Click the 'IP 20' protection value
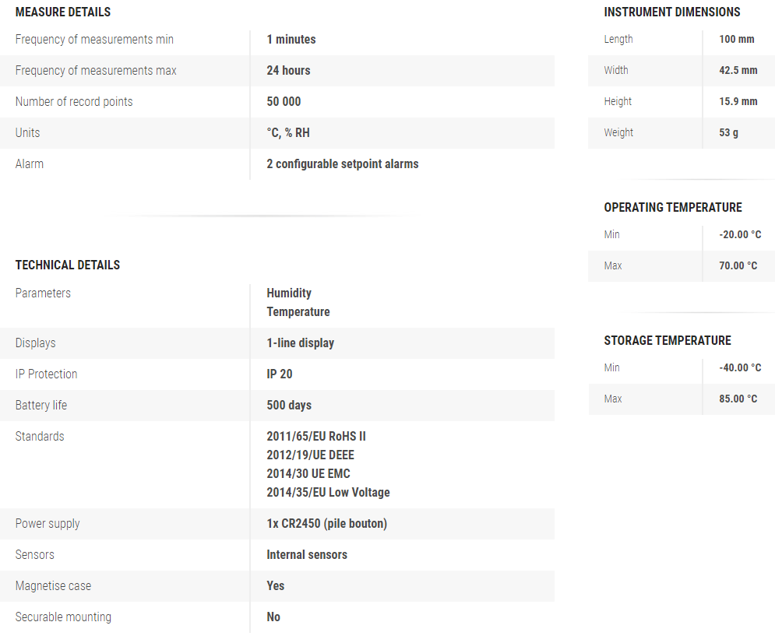775x636 pixels. [280, 374]
